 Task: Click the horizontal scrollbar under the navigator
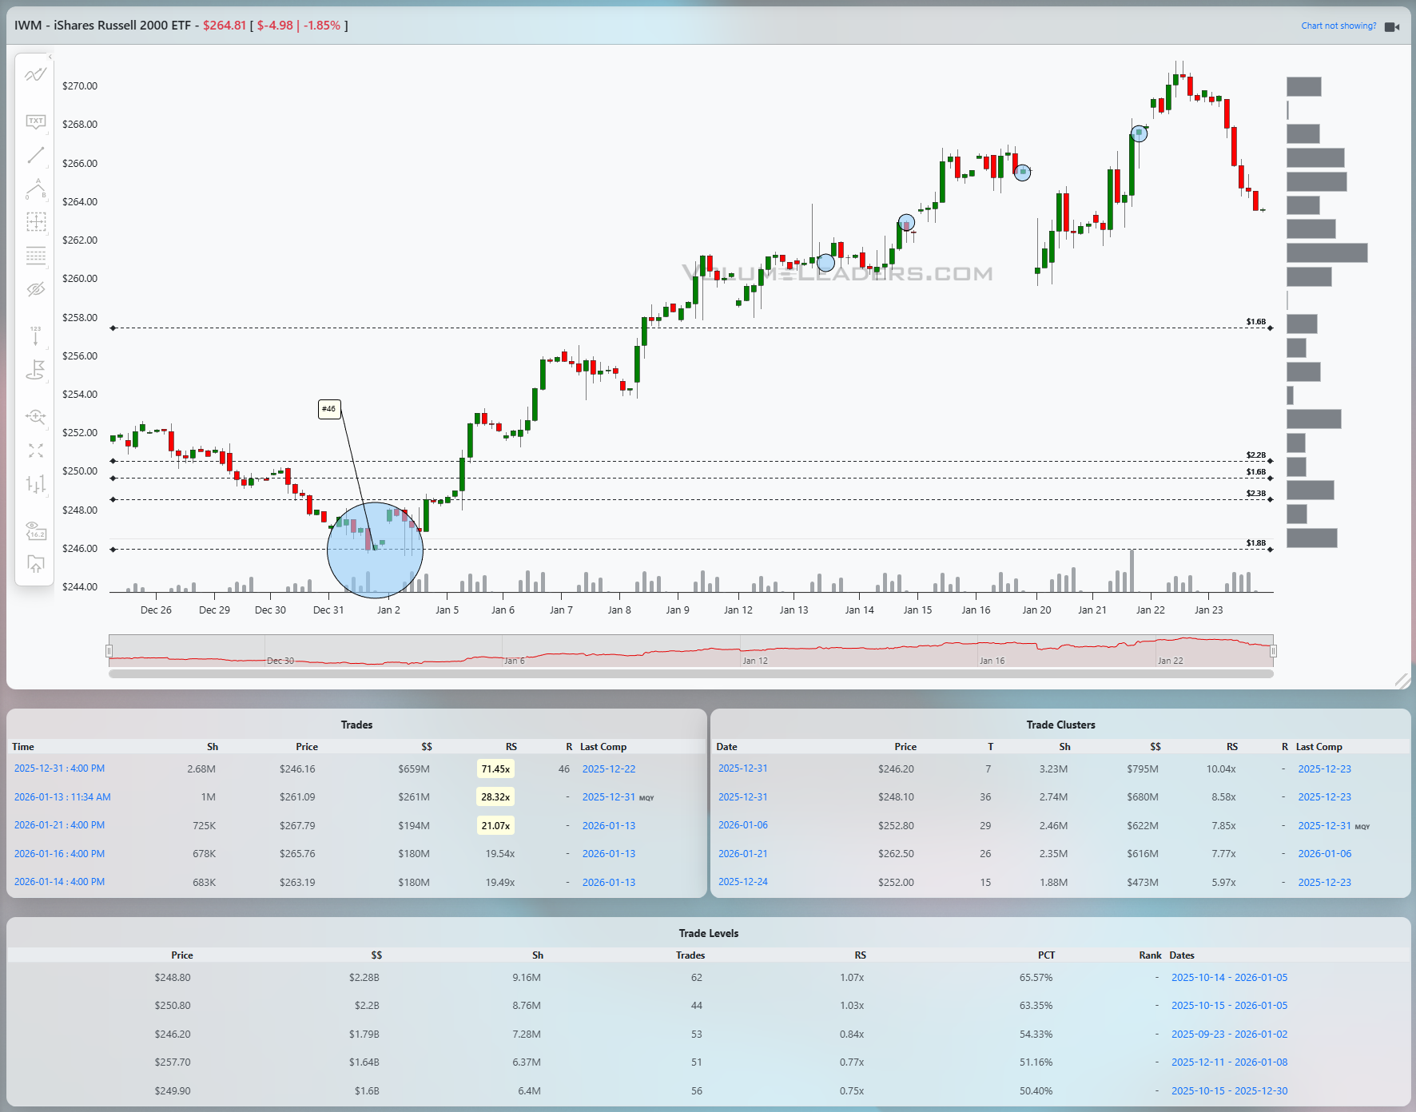(x=690, y=674)
